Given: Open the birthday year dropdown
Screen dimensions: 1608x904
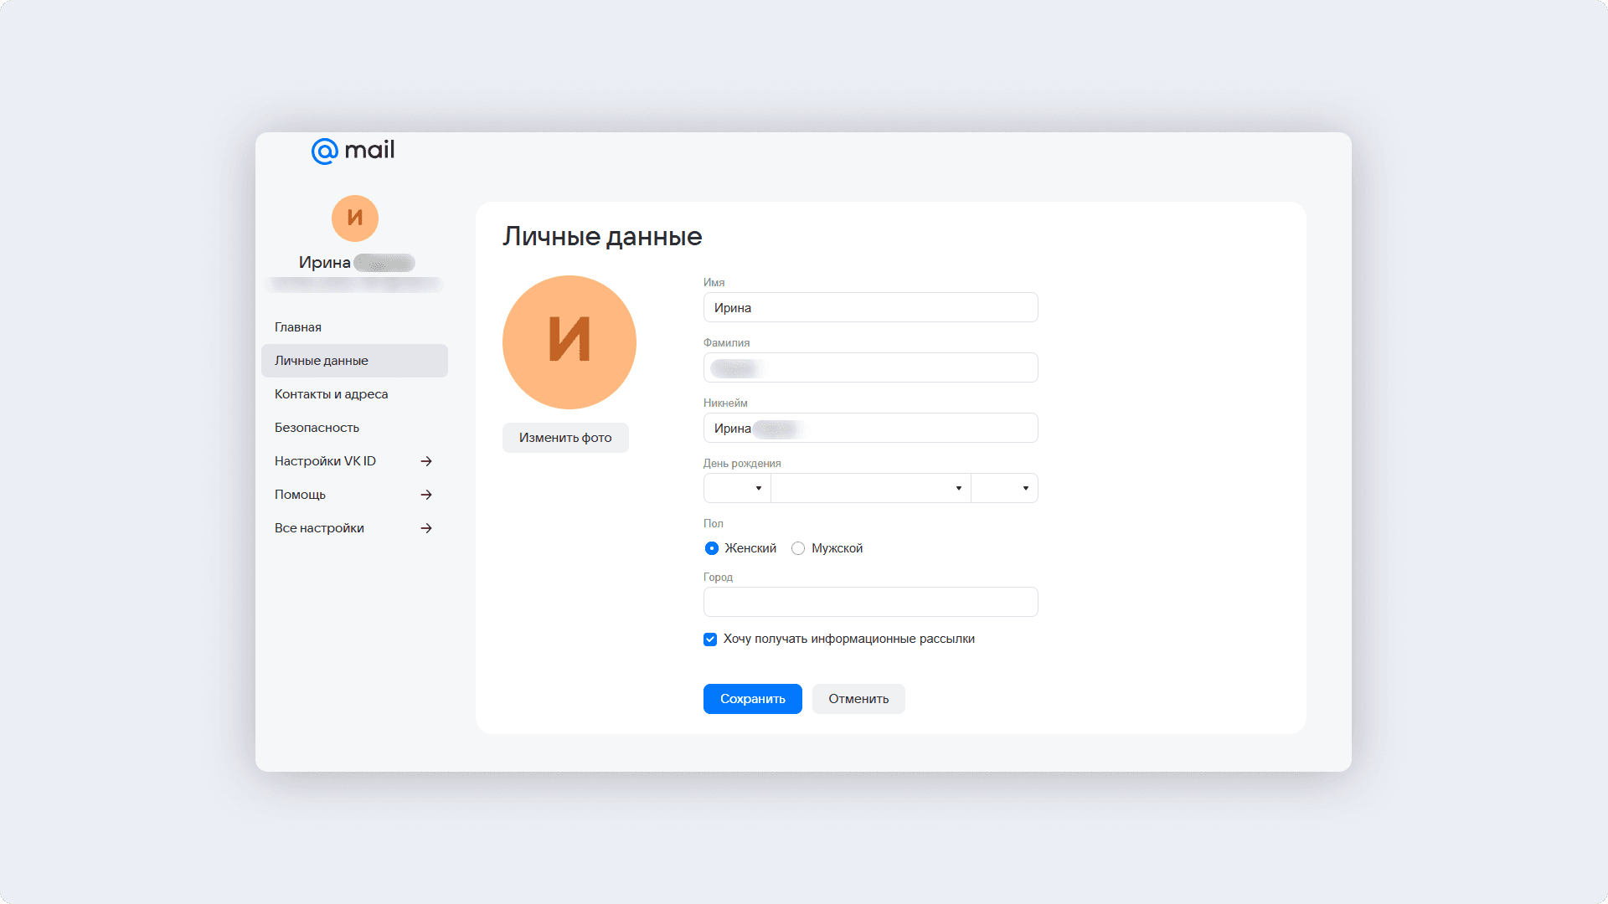Looking at the screenshot, I should [1004, 488].
